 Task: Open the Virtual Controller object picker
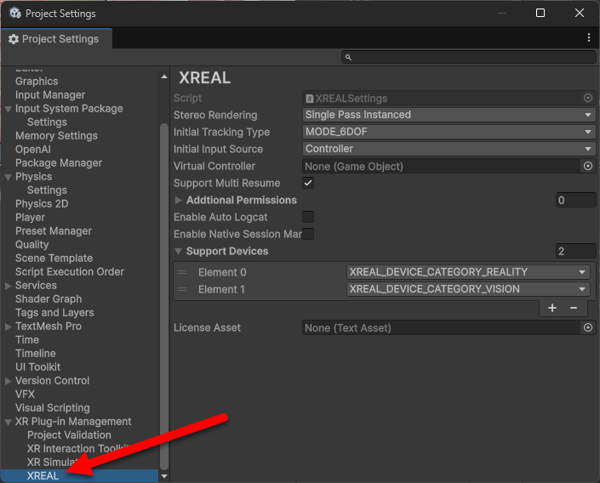[588, 167]
